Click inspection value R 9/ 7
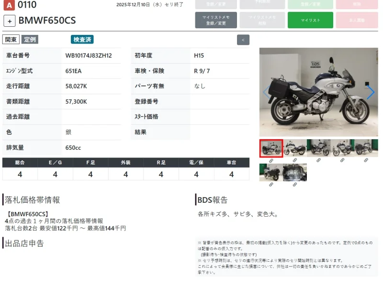The image size is (383, 287). pos(202,71)
